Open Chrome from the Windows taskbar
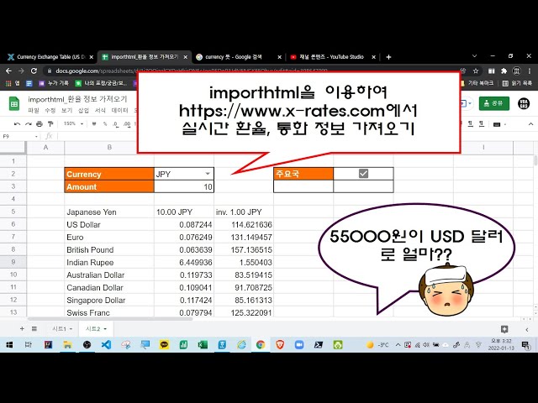This screenshot has height=403, width=538. [261, 344]
